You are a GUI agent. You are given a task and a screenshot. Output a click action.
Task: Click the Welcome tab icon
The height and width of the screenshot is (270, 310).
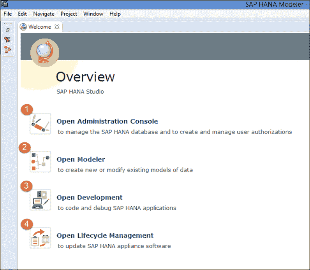pyautogui.click(x=23, y=27)
